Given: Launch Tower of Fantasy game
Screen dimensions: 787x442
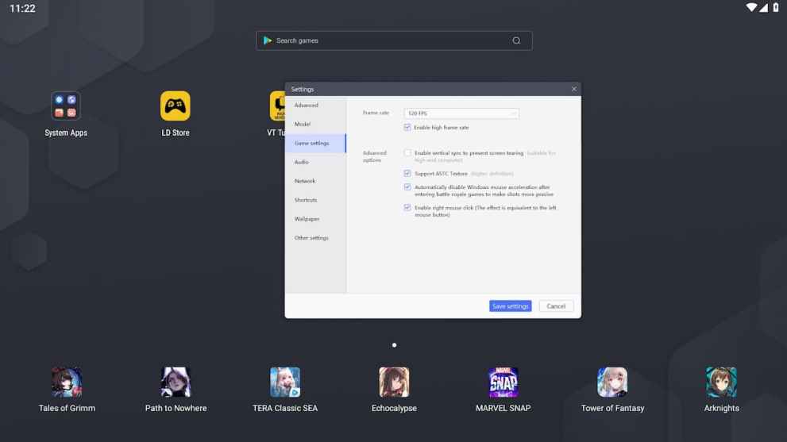Looking at the screenshot, I should (x=612, y=382).
